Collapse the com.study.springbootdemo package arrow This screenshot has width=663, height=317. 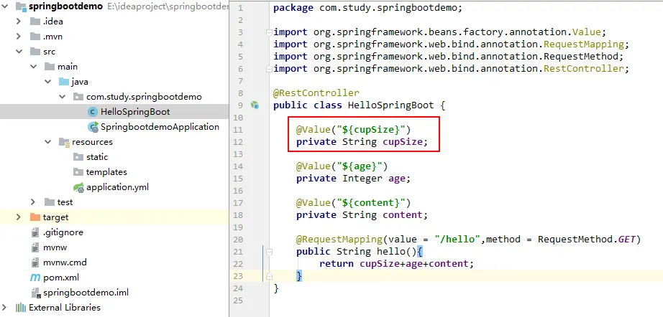click(x=63, y=97)
